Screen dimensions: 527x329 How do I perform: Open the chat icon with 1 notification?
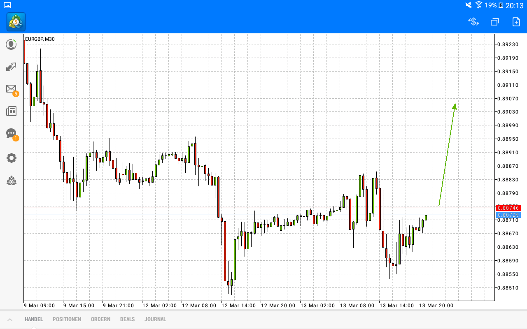[x=11, y=133]
